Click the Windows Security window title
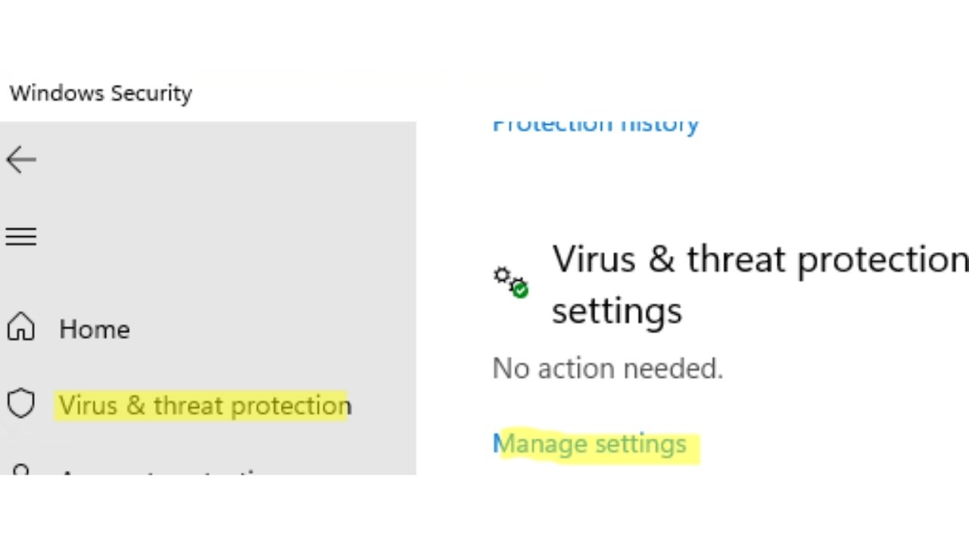Screen dimensions: 969x545 click(101, 93)
